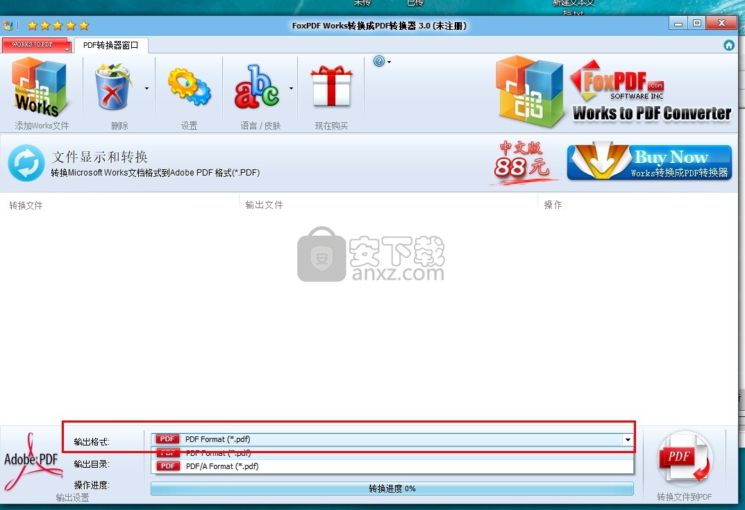Click the Adobe PDF logo icon
The width and height of the screenshot is (745, 510).
pyautogui.click(x=32, y=461)
